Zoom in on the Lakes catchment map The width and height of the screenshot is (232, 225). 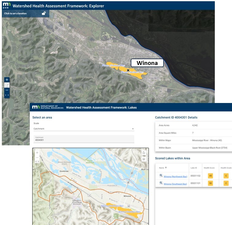[37, 153]
